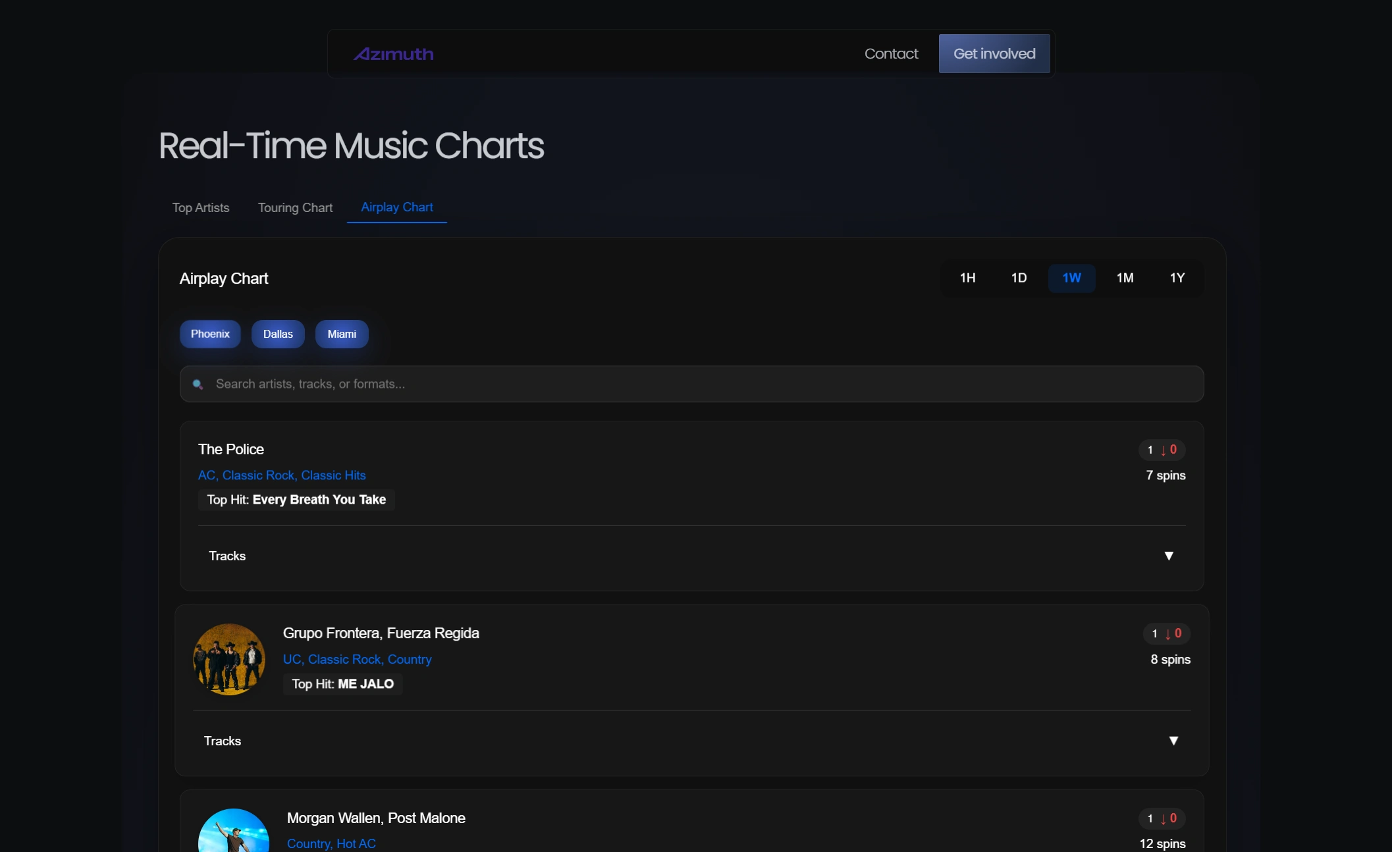Select the Airplay Chart tab
This screenshot has height=852, width=1392.
click(397, 207)
